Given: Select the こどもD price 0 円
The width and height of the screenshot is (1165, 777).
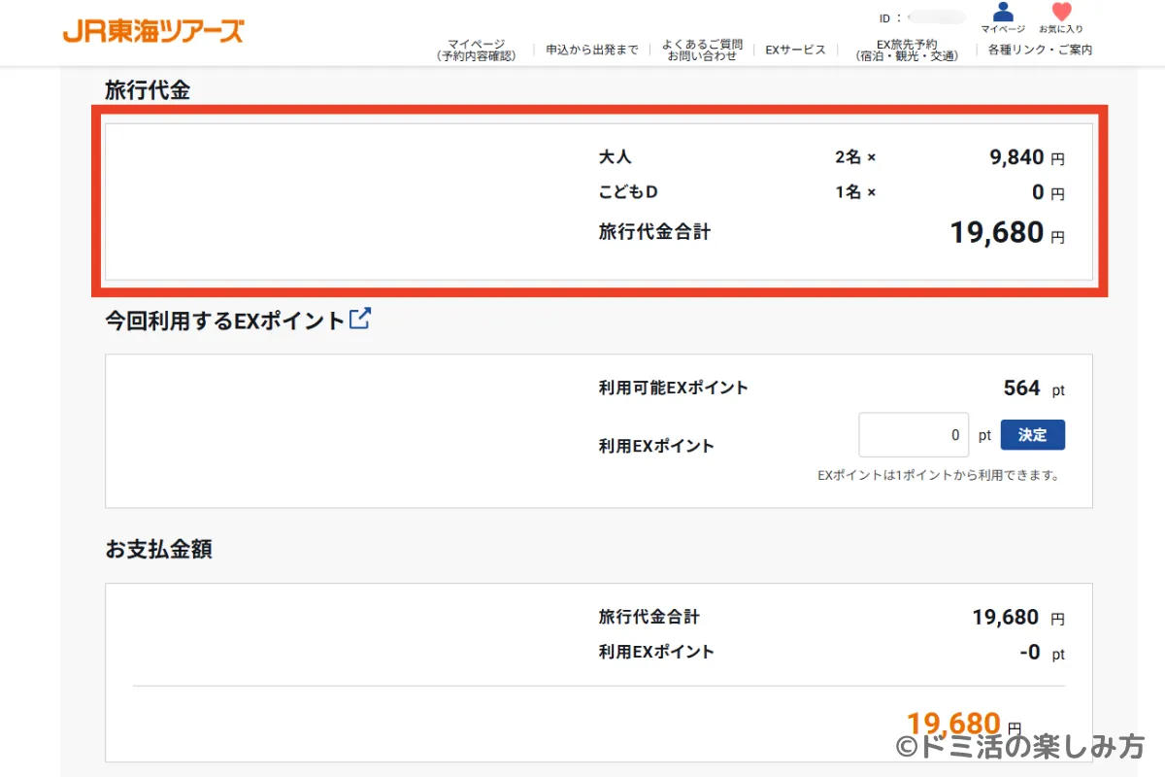Looking at the screenshot, I should pyautogui.click(x=1048, y=192).
